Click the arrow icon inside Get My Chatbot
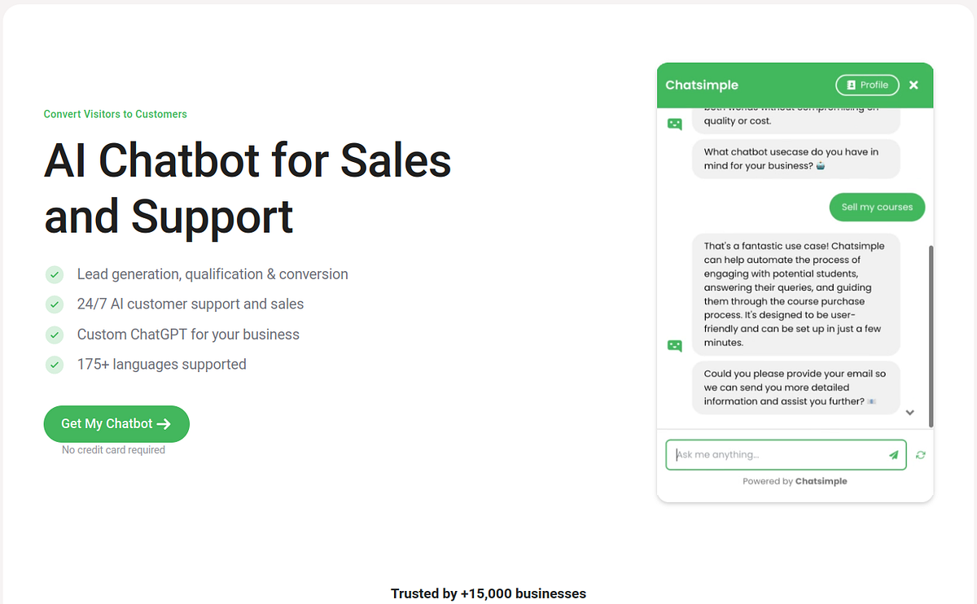This screenshot has height=604, width=977. (x=162, y=423)
